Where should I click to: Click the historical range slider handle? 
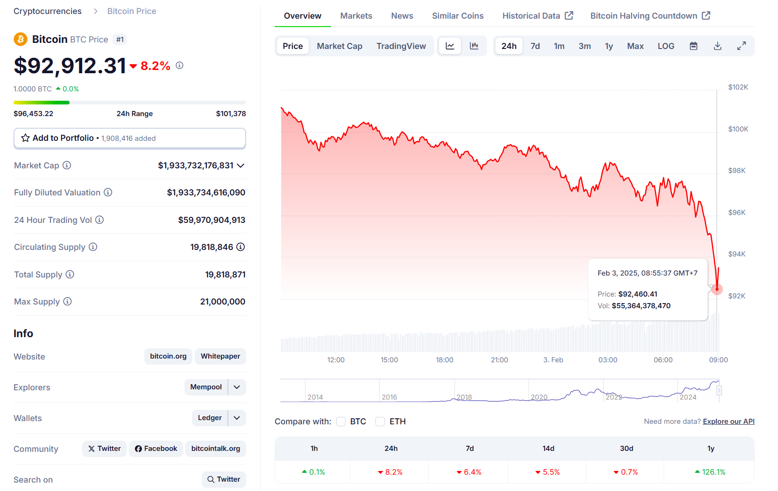click(x=719, y=390)
